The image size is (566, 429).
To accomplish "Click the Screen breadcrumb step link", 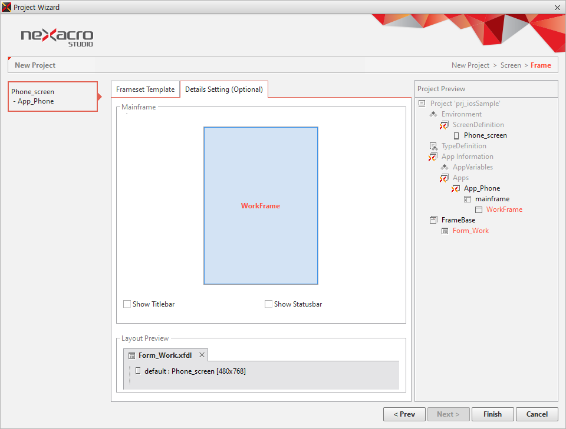I will [511, 65].
